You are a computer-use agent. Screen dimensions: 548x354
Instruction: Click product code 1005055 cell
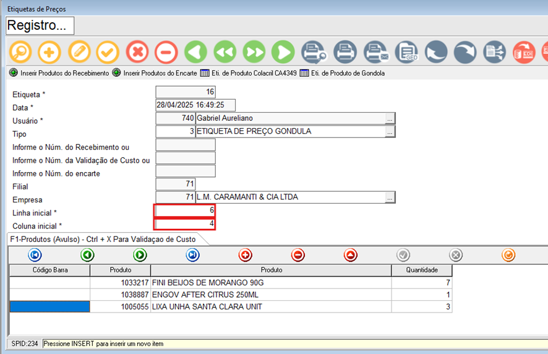pos(120,307)
